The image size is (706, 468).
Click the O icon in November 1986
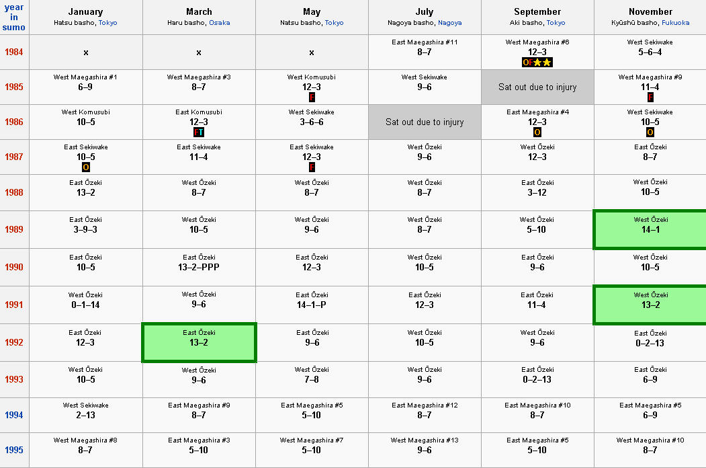(x=650, y=132)
